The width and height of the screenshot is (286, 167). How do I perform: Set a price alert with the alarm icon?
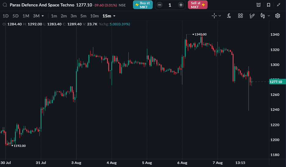[259, 5]
